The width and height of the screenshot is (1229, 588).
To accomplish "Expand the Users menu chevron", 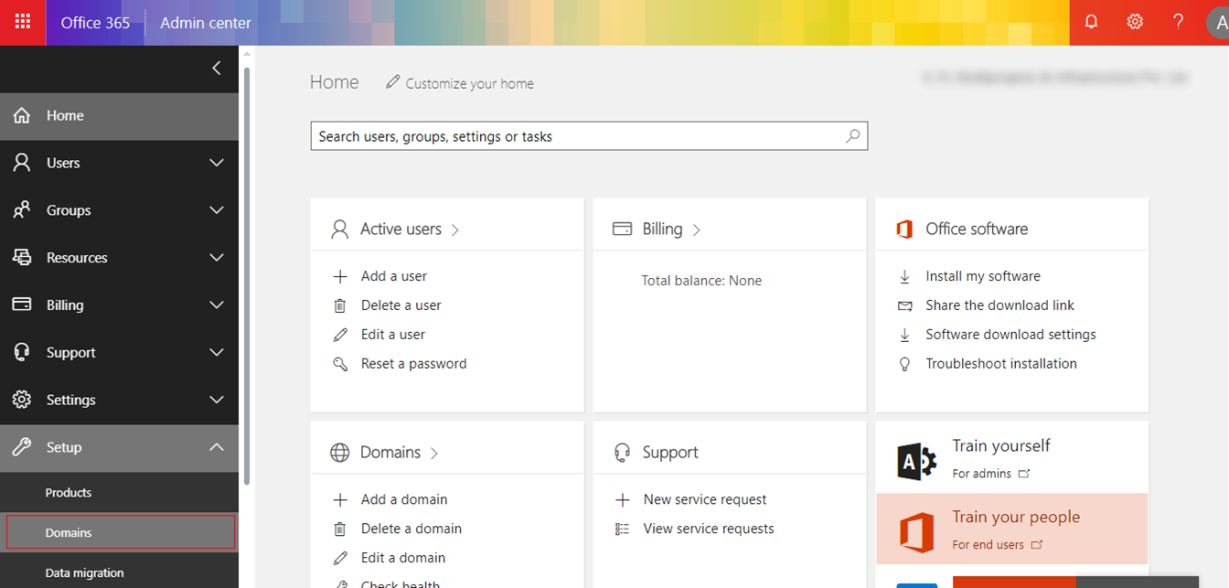I will coord(217,163).
